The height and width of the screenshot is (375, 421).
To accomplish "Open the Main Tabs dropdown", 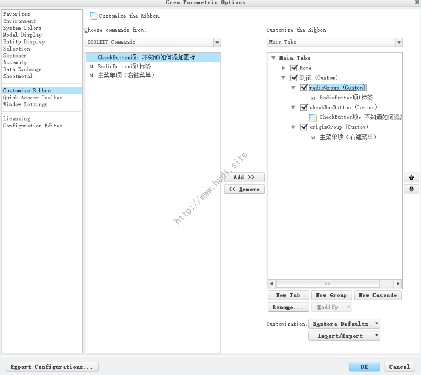I will pyautogui.click(x=399, y=42).
